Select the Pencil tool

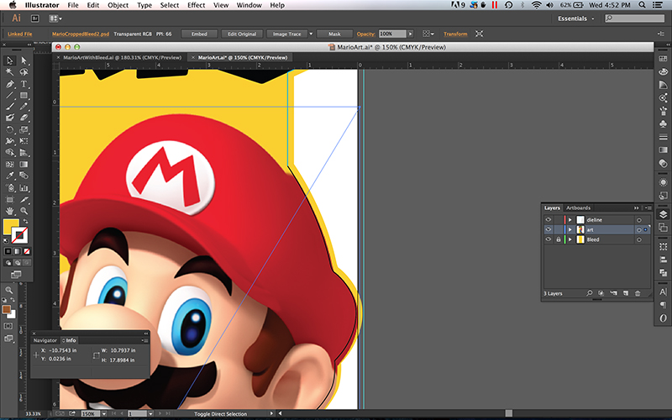pyautogui.click(x=24, y=107)
